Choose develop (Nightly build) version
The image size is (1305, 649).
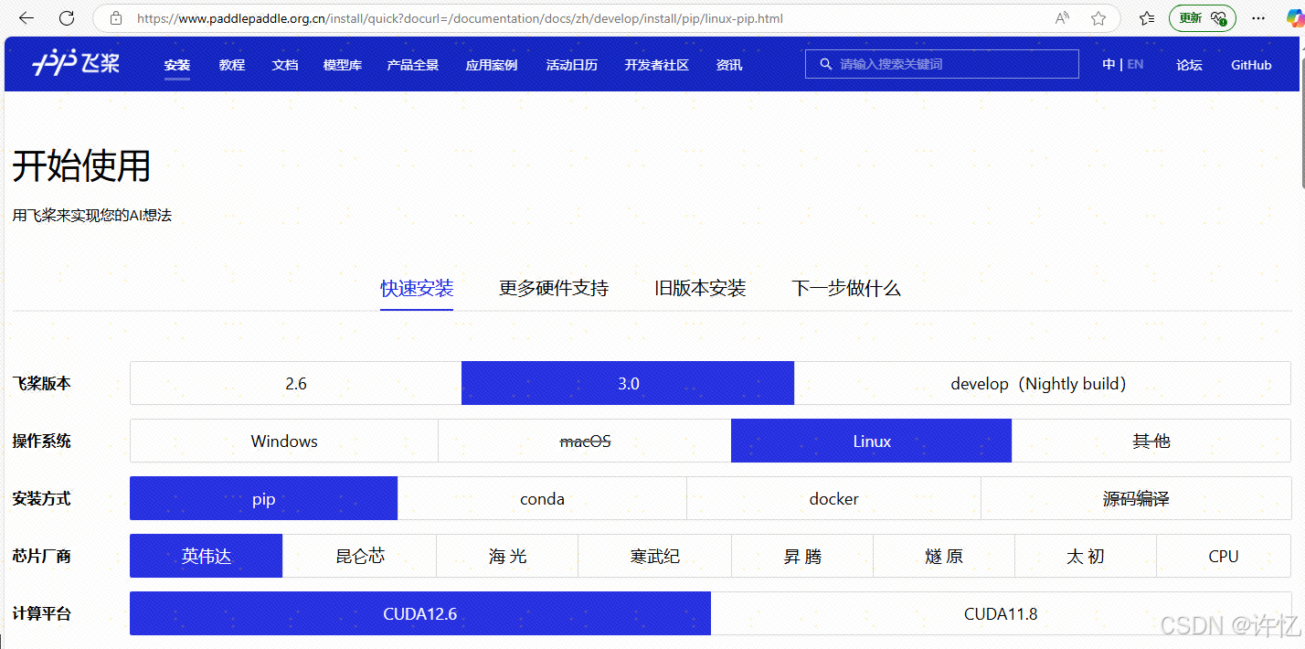[1042, 383]
